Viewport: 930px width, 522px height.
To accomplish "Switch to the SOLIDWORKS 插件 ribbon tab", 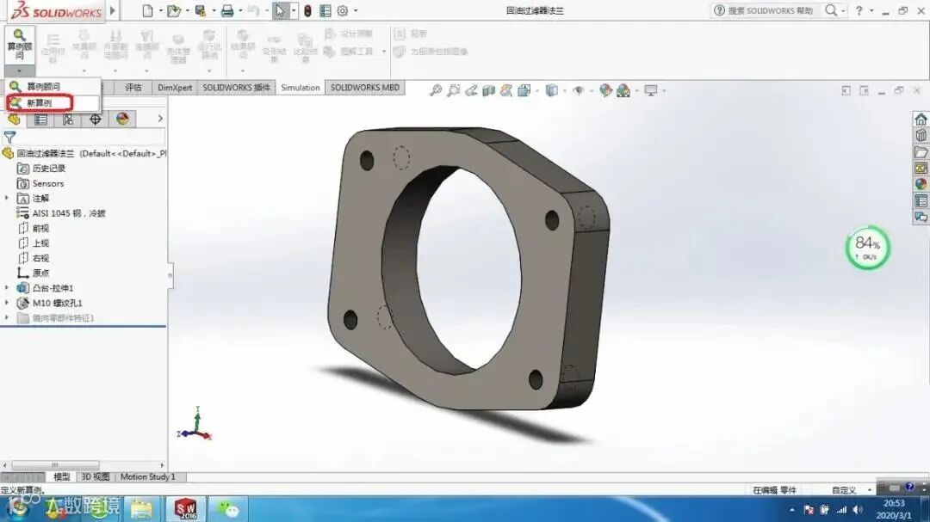I will click(237, 88).
